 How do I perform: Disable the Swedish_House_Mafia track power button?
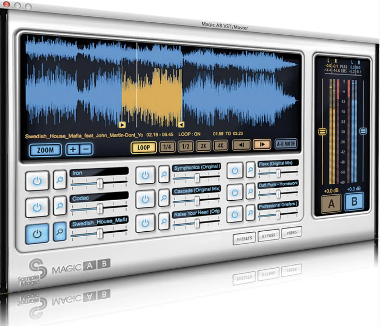click(37, 234)
